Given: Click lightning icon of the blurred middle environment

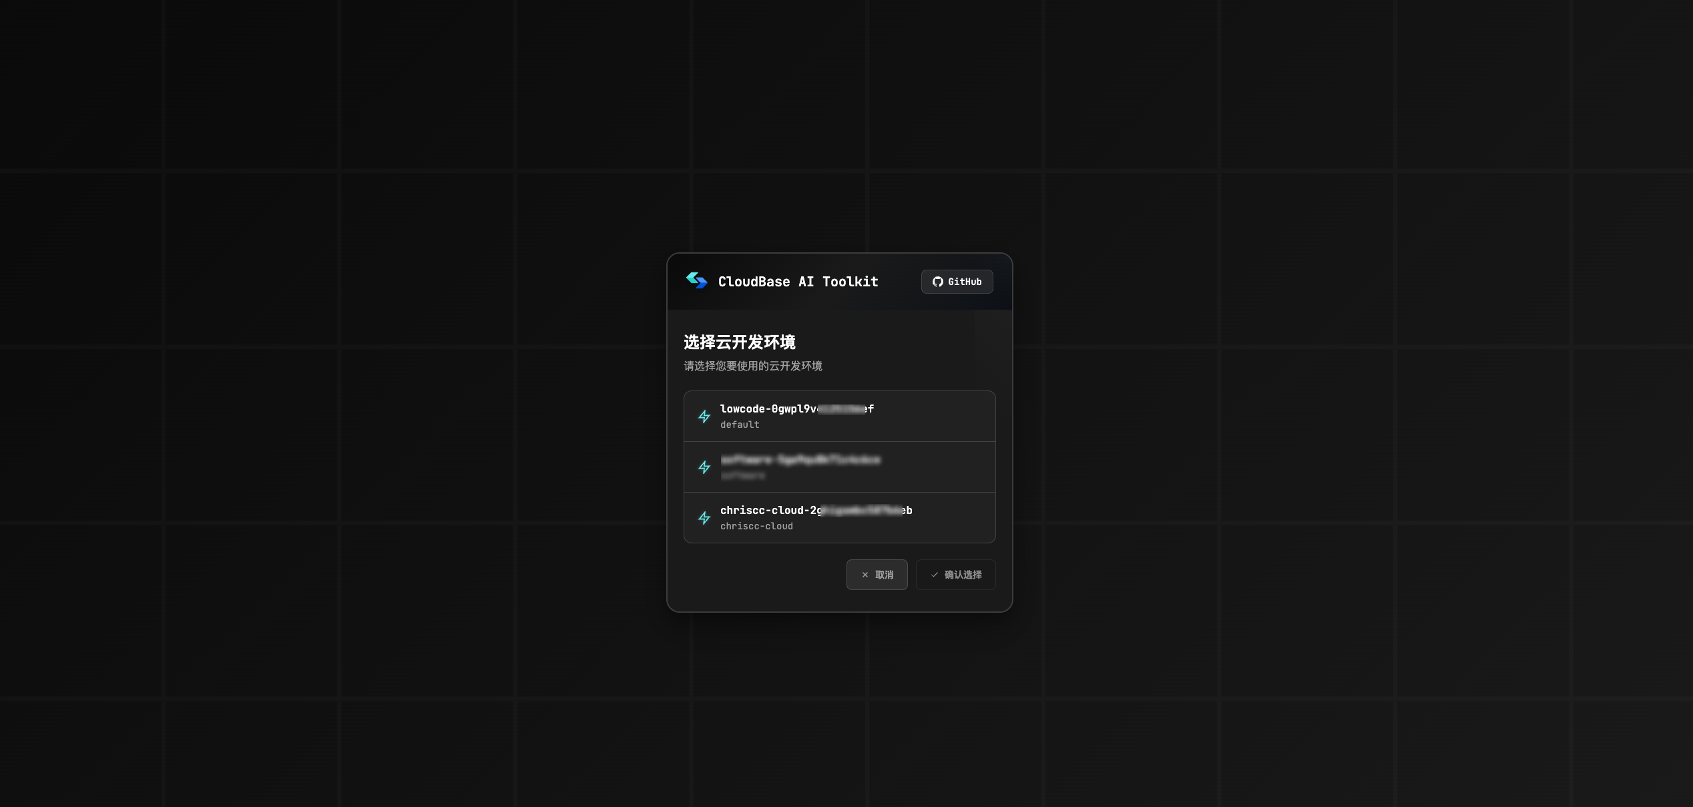Looking at the screenshot, I should pyautogui.click(x=704, y=467).
